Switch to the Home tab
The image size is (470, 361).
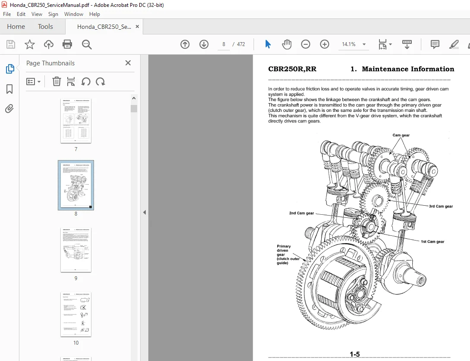[x=16, y=27]
